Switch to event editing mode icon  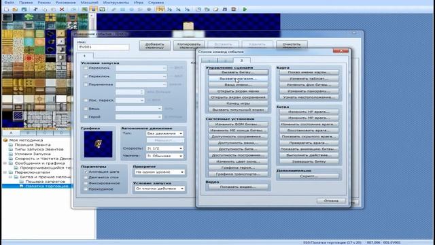click(x=93, y=9)
